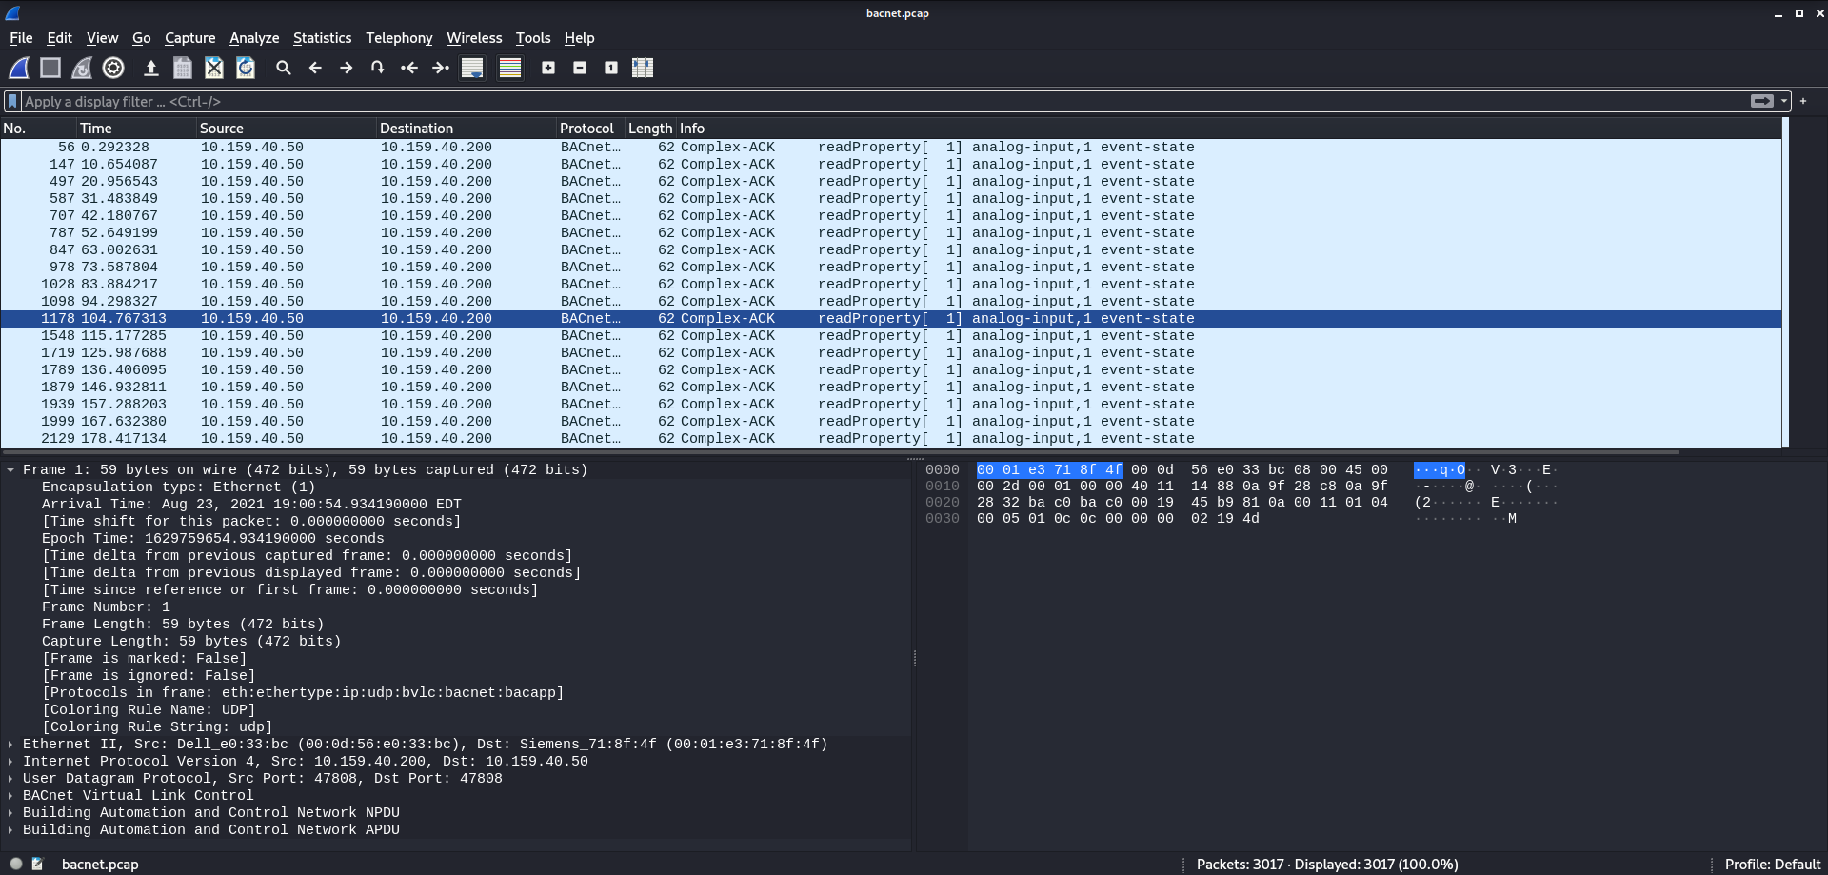This screenshot has height=875, width=1828.
Task: Focus the display filter input field
Action: coord(885,101)
